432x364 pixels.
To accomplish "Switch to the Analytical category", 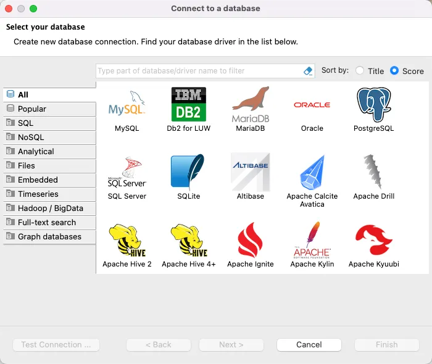I will coord(49,151).
